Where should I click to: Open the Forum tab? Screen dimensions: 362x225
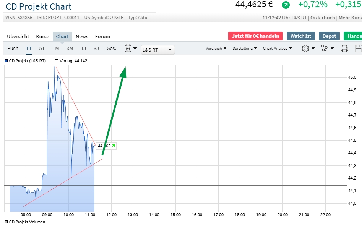[102, 36]
